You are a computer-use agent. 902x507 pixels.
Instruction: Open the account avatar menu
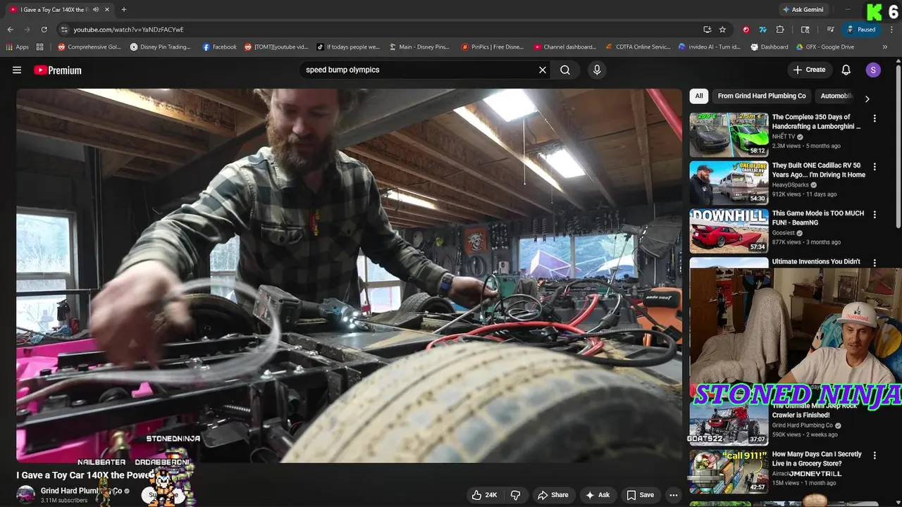(873, 70)
